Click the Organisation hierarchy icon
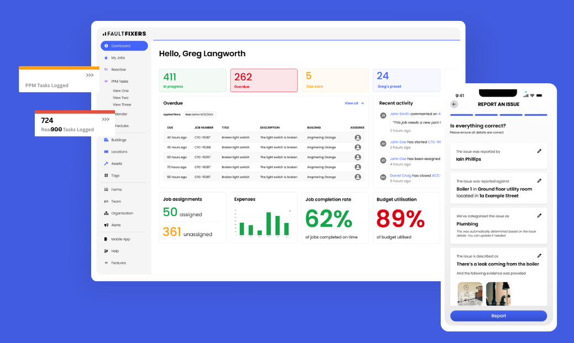Screen dimensions: 574x343 point(106,213)
